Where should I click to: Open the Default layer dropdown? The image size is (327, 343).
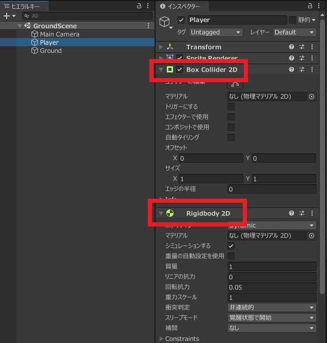pos(295,32)
